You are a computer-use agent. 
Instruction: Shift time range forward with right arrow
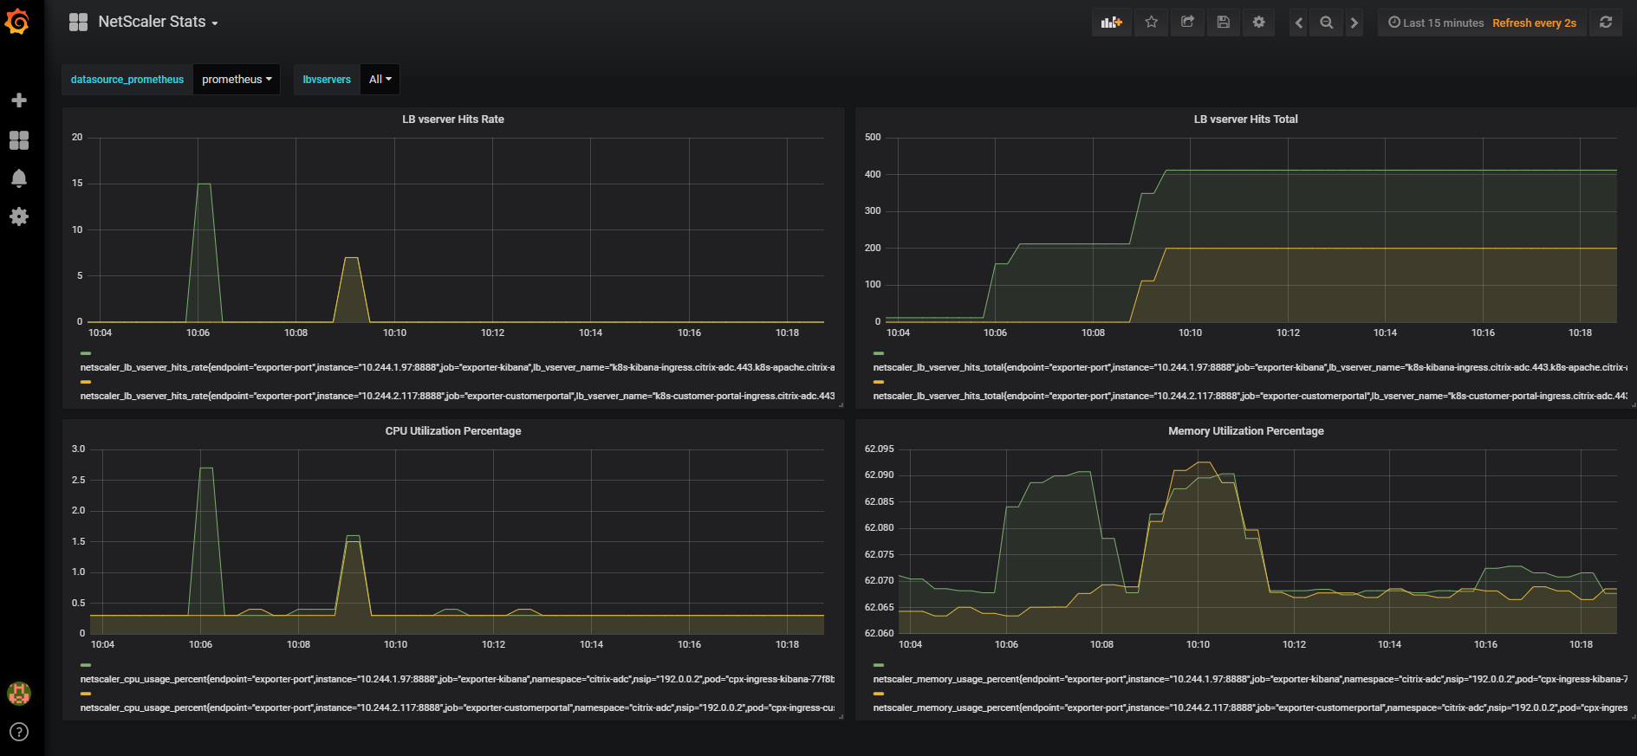point(1354,23)
